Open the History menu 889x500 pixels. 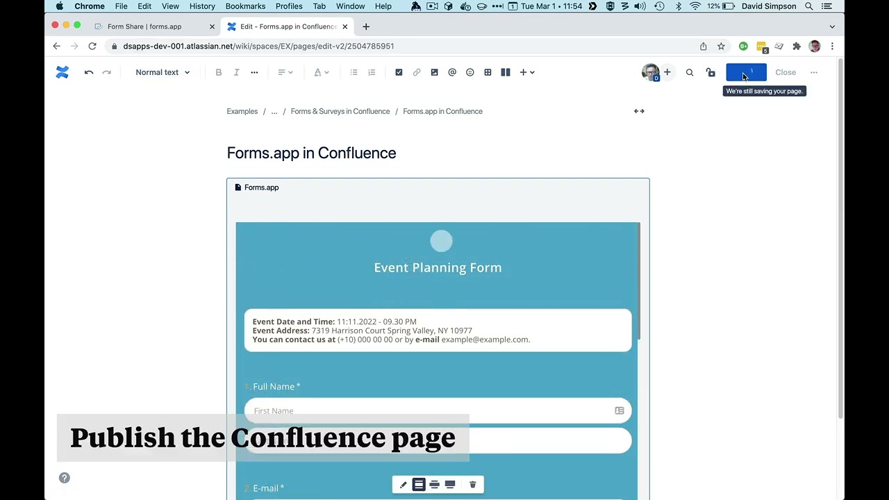202,6
